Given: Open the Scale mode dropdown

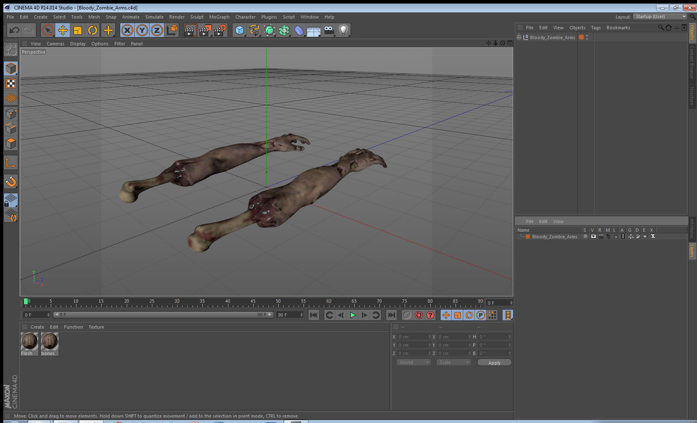Looking at the screenshot, I should 454,362.
